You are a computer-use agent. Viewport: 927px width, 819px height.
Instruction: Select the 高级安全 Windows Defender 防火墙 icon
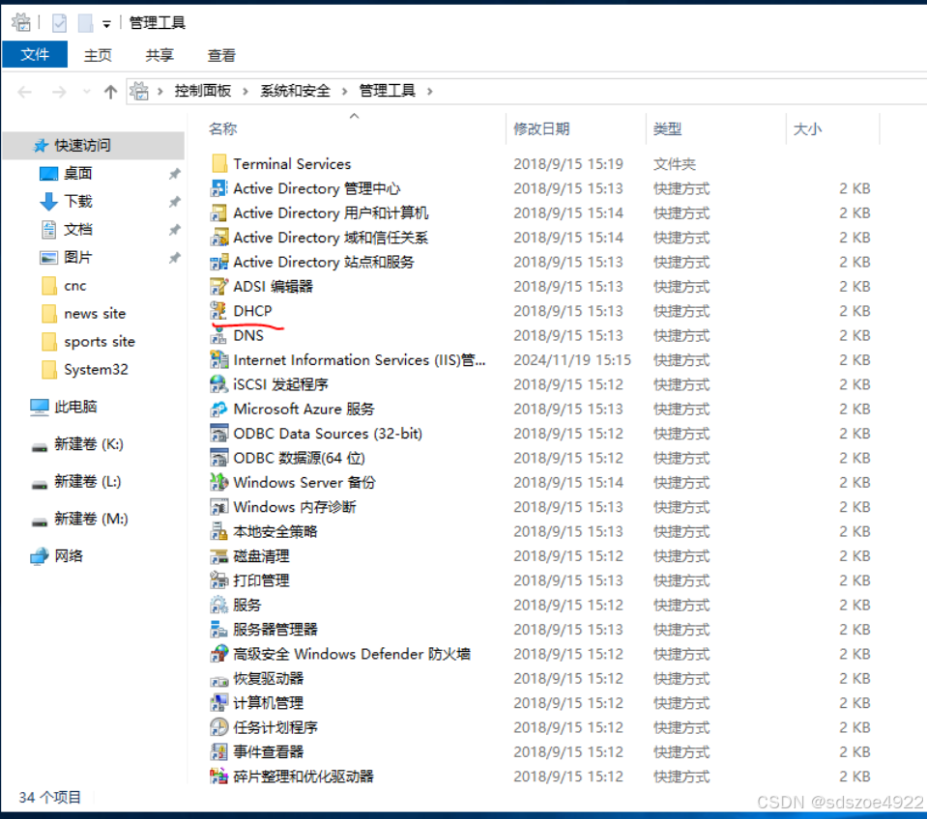point(218,654)
